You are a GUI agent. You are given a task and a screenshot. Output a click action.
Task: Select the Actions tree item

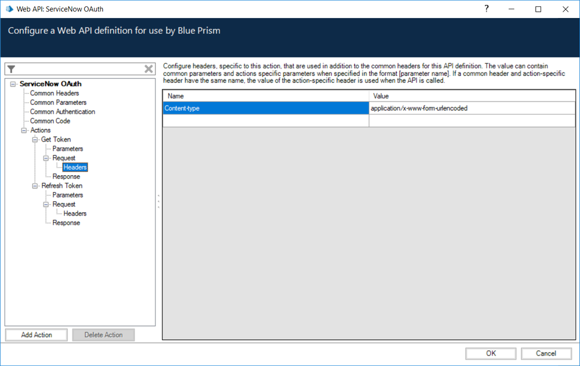[x=40, y=130]
